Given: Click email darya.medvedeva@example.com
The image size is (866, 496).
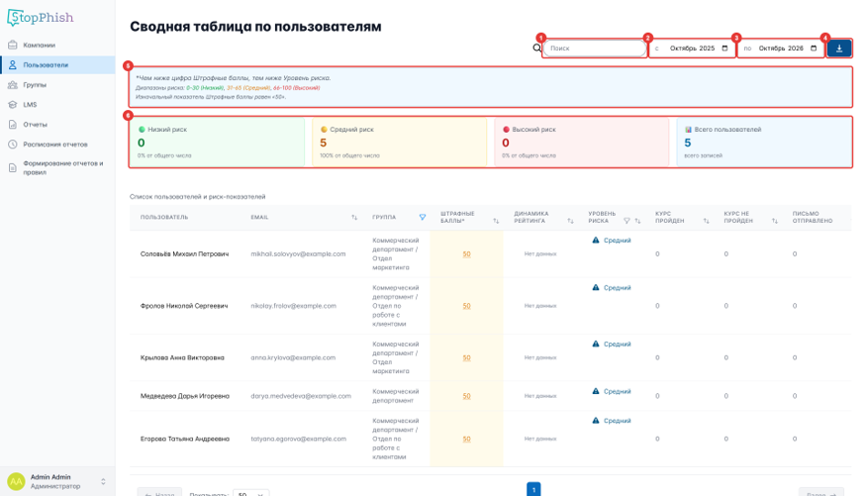Looking at the screenshot, I should coord(301,396).
